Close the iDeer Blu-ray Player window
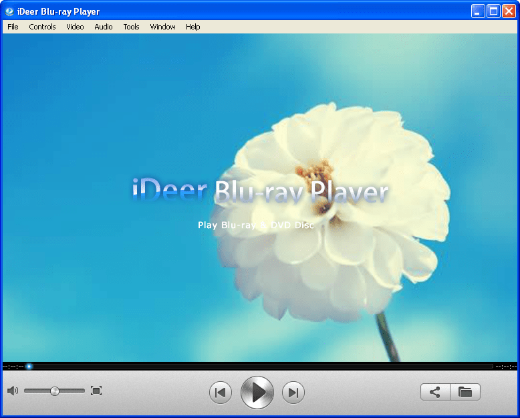The image size is (520, 418). 509,11
